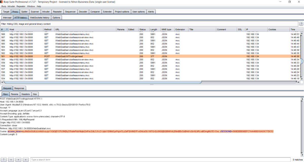
Task: Sort by the Time column header
Action: 295,30
